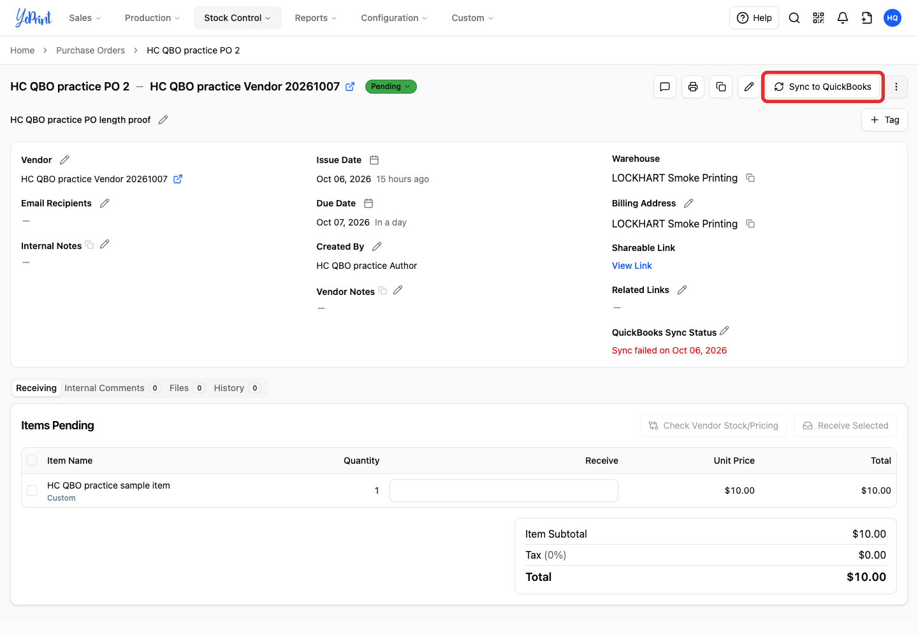Edit Vendor Notes pencil
This screenshot has width=918, height=637.
click(x=398, y=290)
